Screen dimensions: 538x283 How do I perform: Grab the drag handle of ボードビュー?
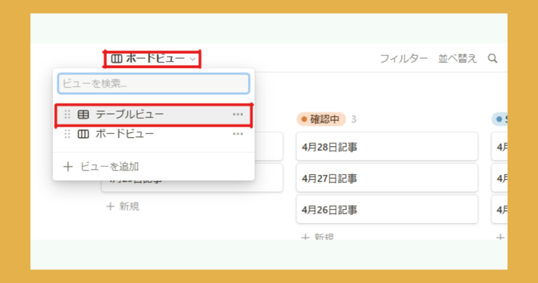tap(67, 134)
